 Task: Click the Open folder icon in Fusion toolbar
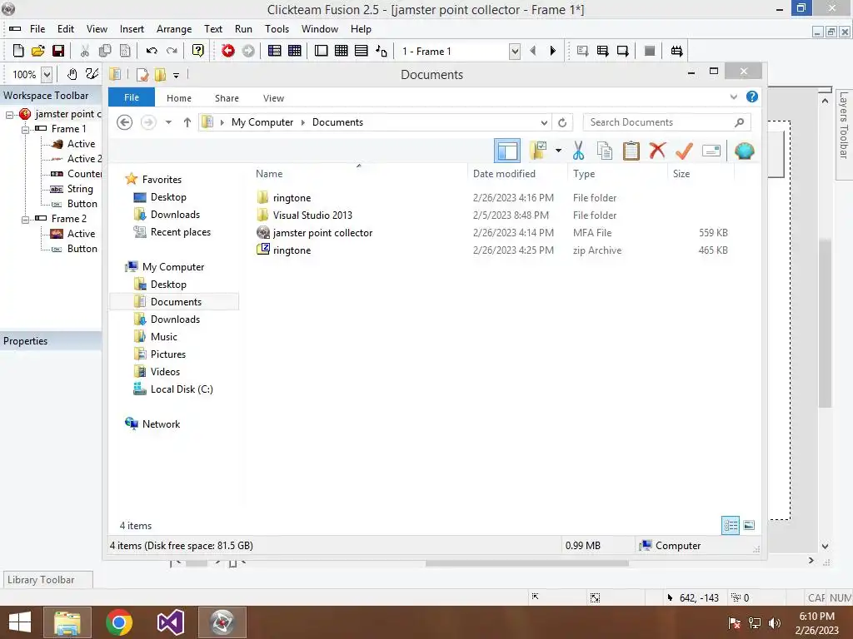[x=38, y=51]
